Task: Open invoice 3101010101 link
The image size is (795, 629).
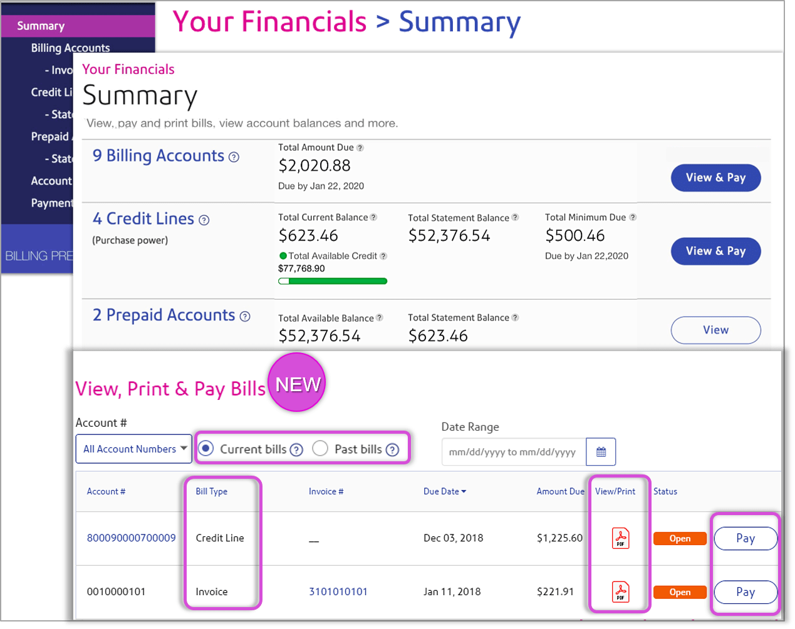Action: click(338, 591)
